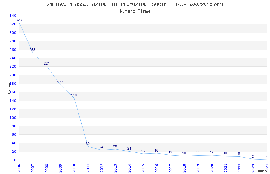
Task: Click the data label 146
Action: tap(74, 95)
